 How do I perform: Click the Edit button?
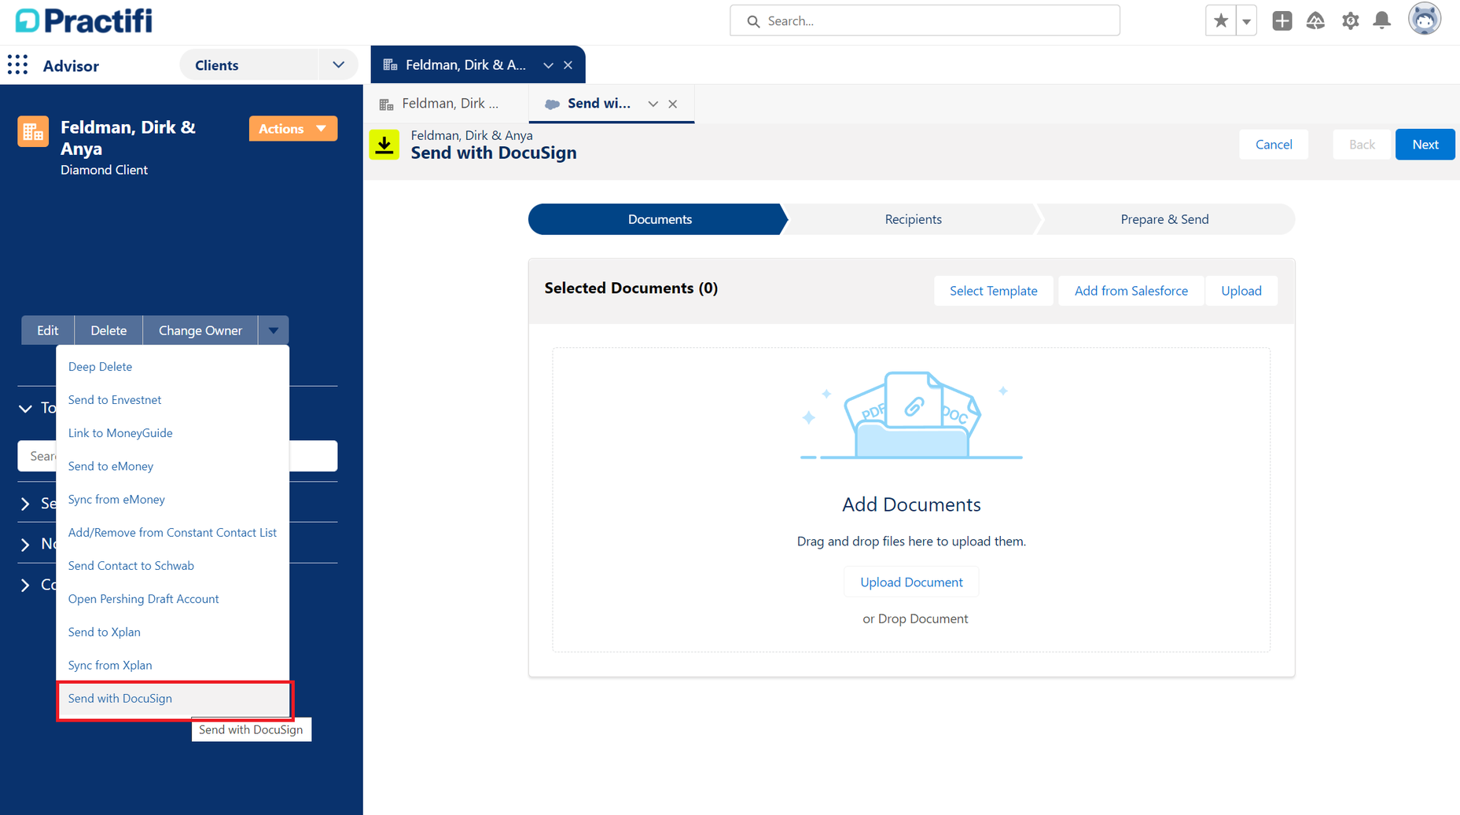click(47, 330)
